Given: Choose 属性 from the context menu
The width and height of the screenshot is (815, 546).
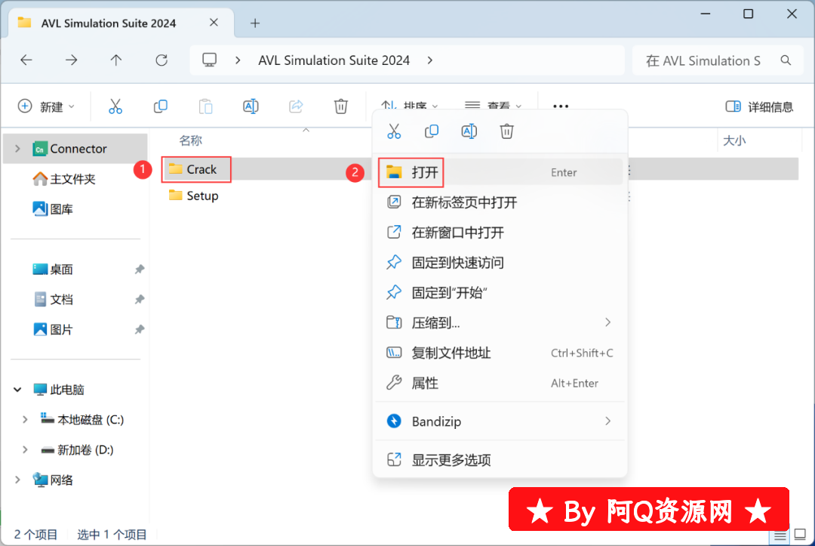Looking at the screenshot, I should [500, 383].
